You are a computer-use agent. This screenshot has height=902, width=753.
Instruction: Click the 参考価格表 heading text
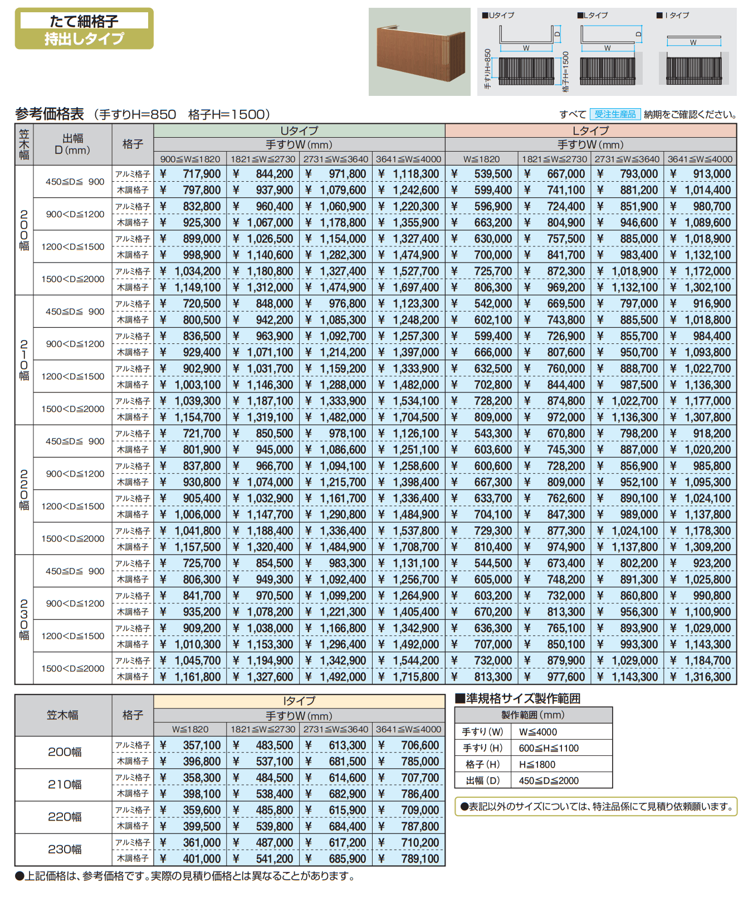[50, 114]
